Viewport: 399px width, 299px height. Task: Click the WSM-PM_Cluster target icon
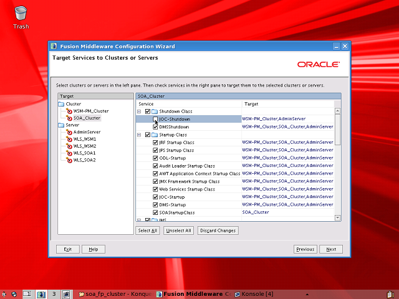coord(69,111)
